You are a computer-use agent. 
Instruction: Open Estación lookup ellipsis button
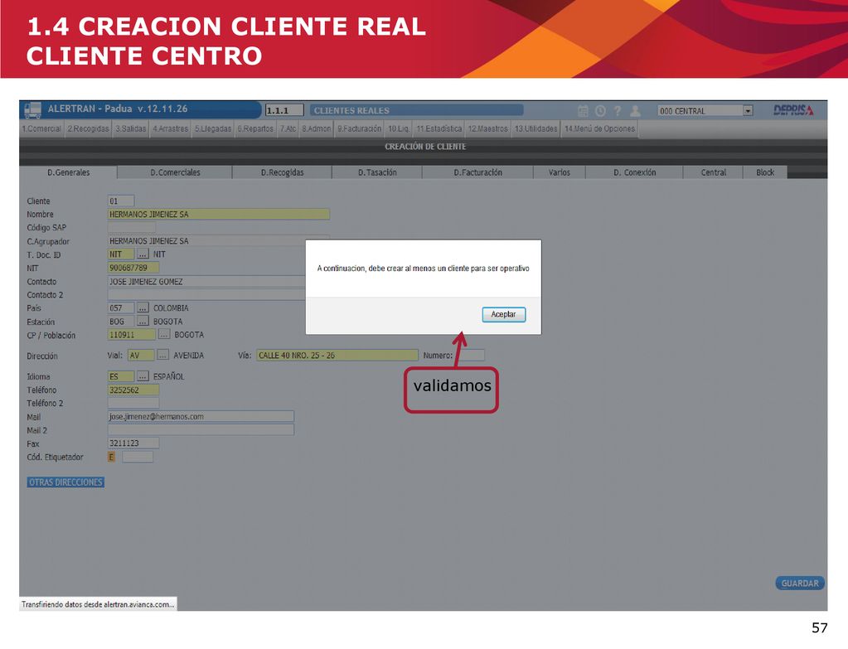143,322
